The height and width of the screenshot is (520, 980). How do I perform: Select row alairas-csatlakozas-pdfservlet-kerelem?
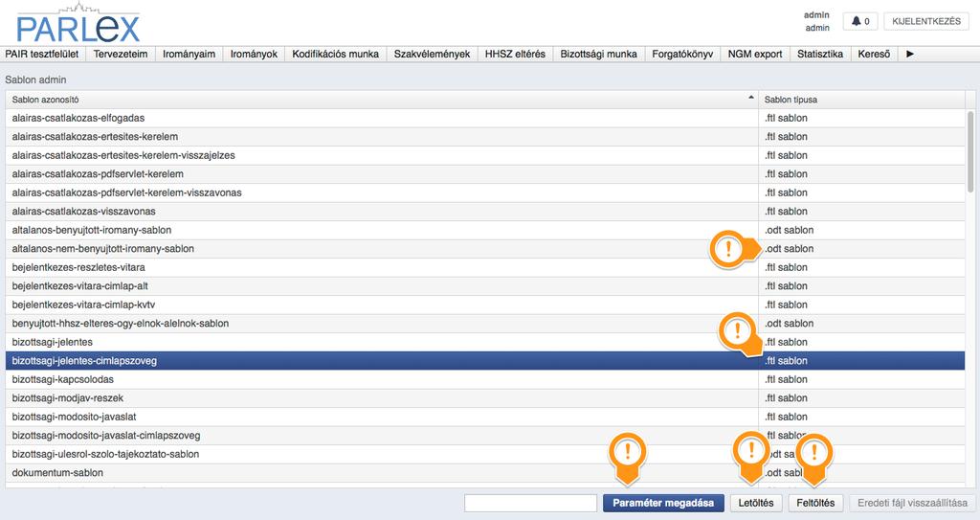(x=485, y=174)
